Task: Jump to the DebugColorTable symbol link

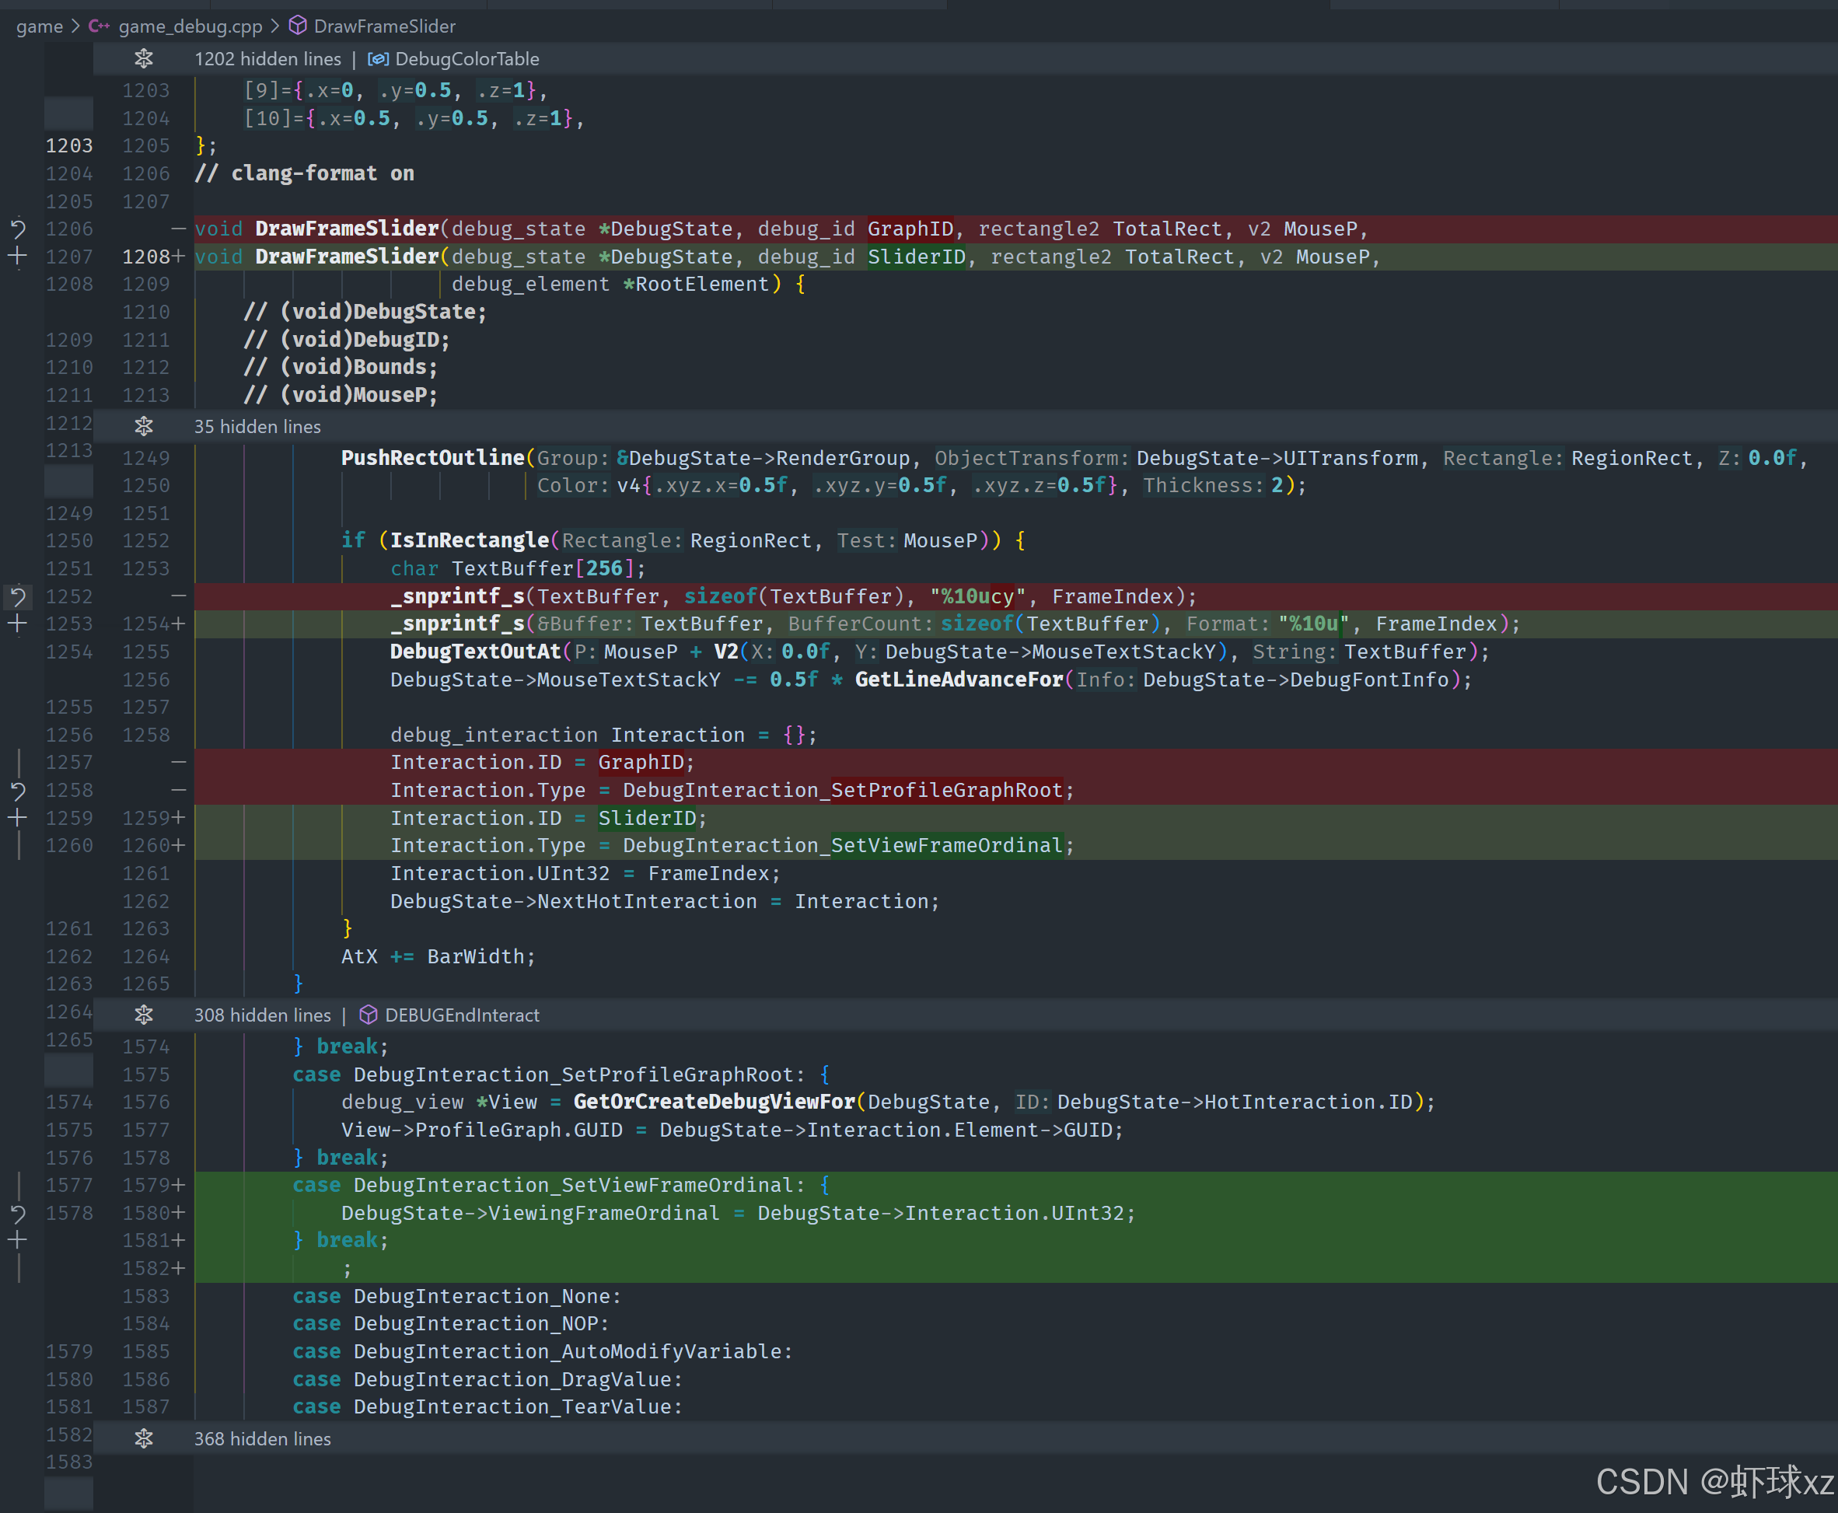Action: pyautogui.click(x=466, y=59)
